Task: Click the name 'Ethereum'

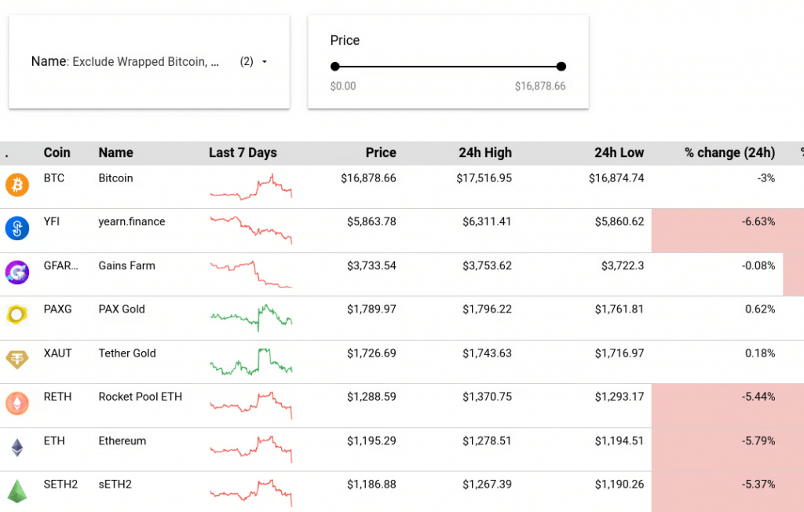Action: (x=122, y=441)
